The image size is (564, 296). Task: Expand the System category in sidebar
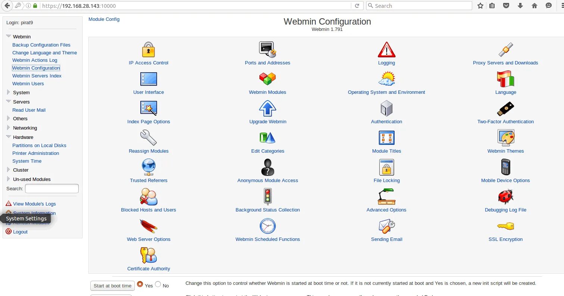[9, 92]
